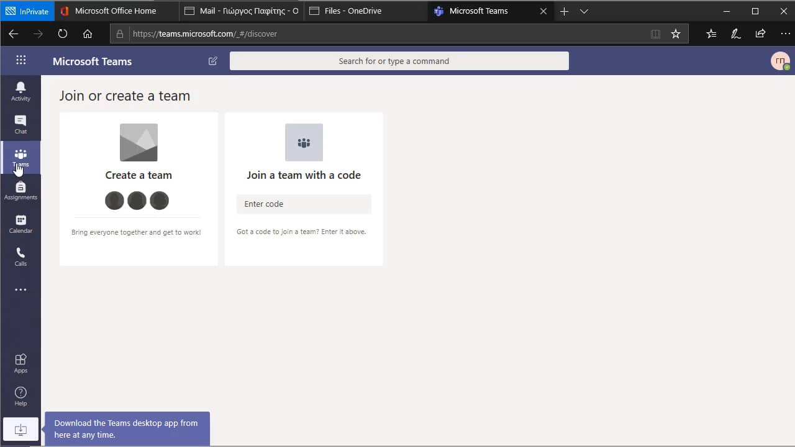795x447 pixels.
Task: Open the Office app launcher waffle
Action: tap(20, 60)
